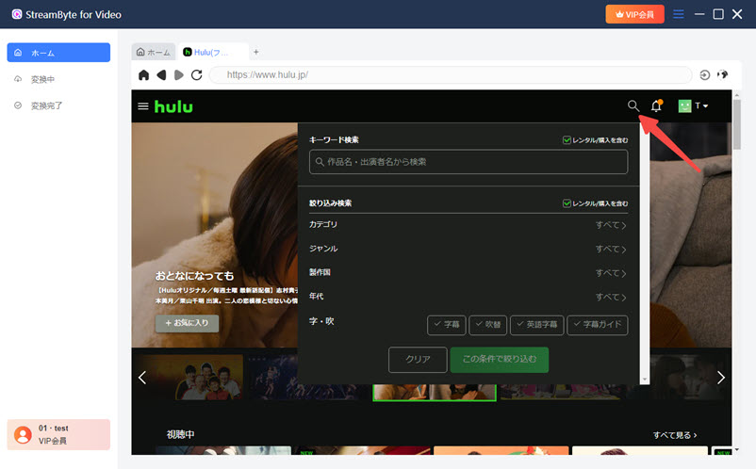
Task: Navigate forward in the embedded browser
Action: pyautogui.click(x=179, y=75)
